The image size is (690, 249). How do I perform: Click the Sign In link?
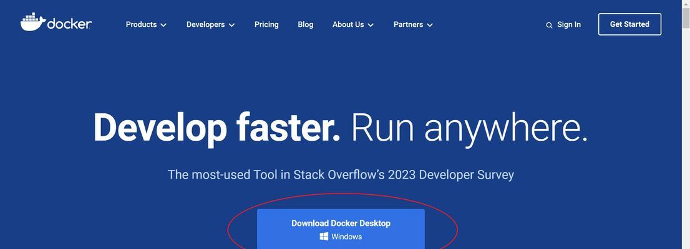click(x=569, y=25)
